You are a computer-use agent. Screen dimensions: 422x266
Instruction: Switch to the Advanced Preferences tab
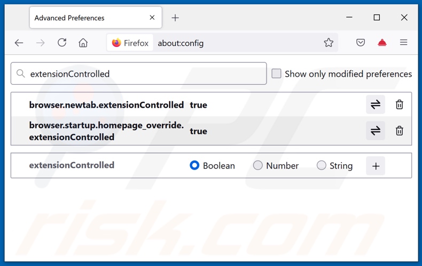click(x=96, y=18)
